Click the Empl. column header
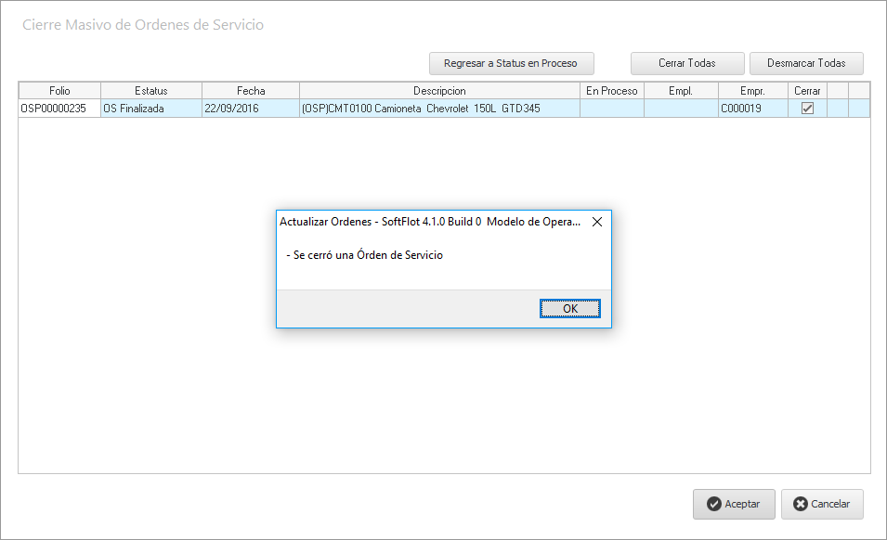The height and width of the screenshot is (540, 887). click(681, 91)
